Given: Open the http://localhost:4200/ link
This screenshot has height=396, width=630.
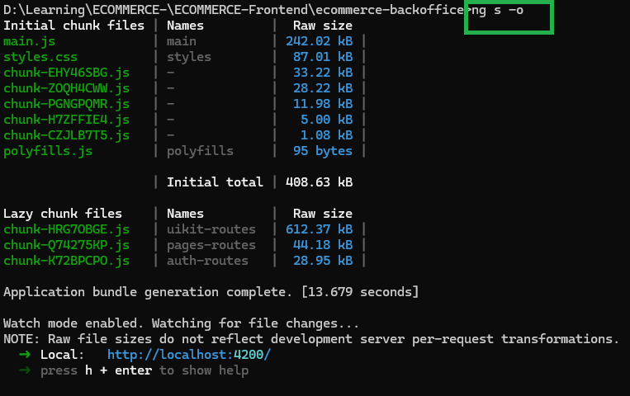Looking at the screenshot, I should point(188,355).
